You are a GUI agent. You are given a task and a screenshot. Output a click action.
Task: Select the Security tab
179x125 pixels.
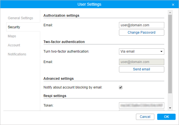[14, 27]
